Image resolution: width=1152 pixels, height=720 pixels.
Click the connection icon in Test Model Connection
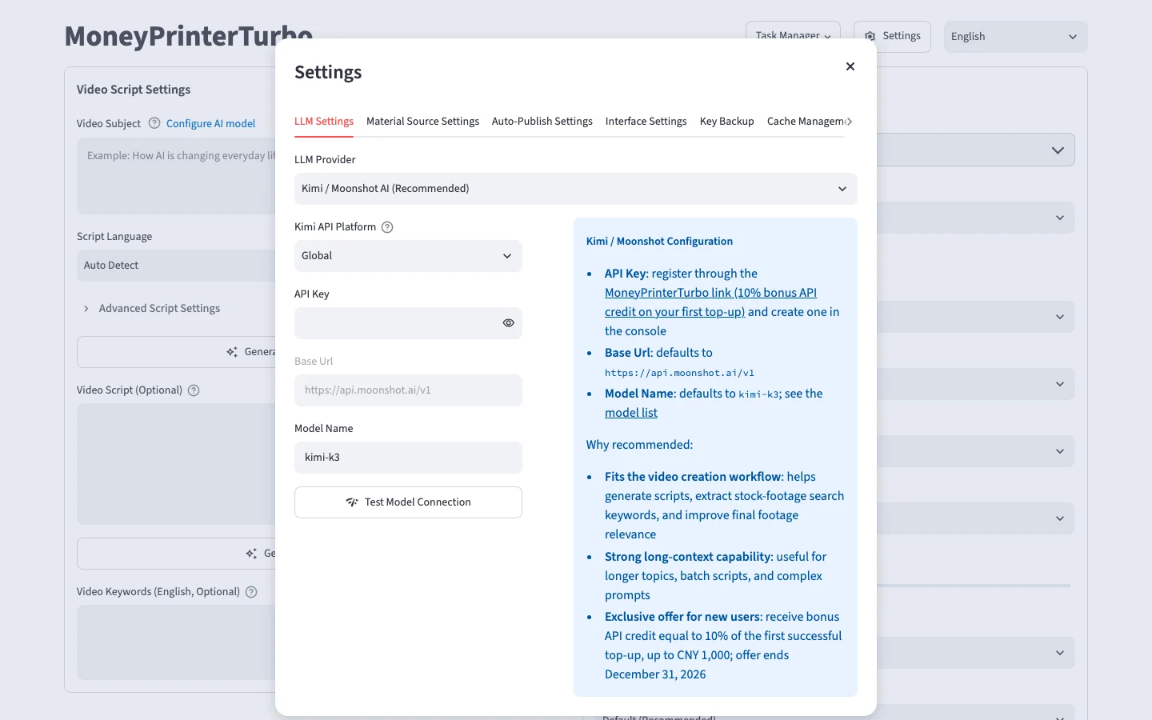pyautogui.click(x=352, y=502)
